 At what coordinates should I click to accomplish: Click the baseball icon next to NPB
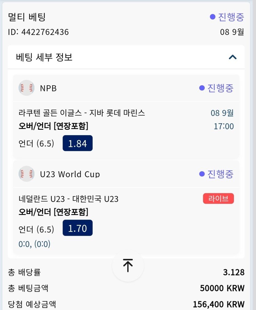pos(26,88)
